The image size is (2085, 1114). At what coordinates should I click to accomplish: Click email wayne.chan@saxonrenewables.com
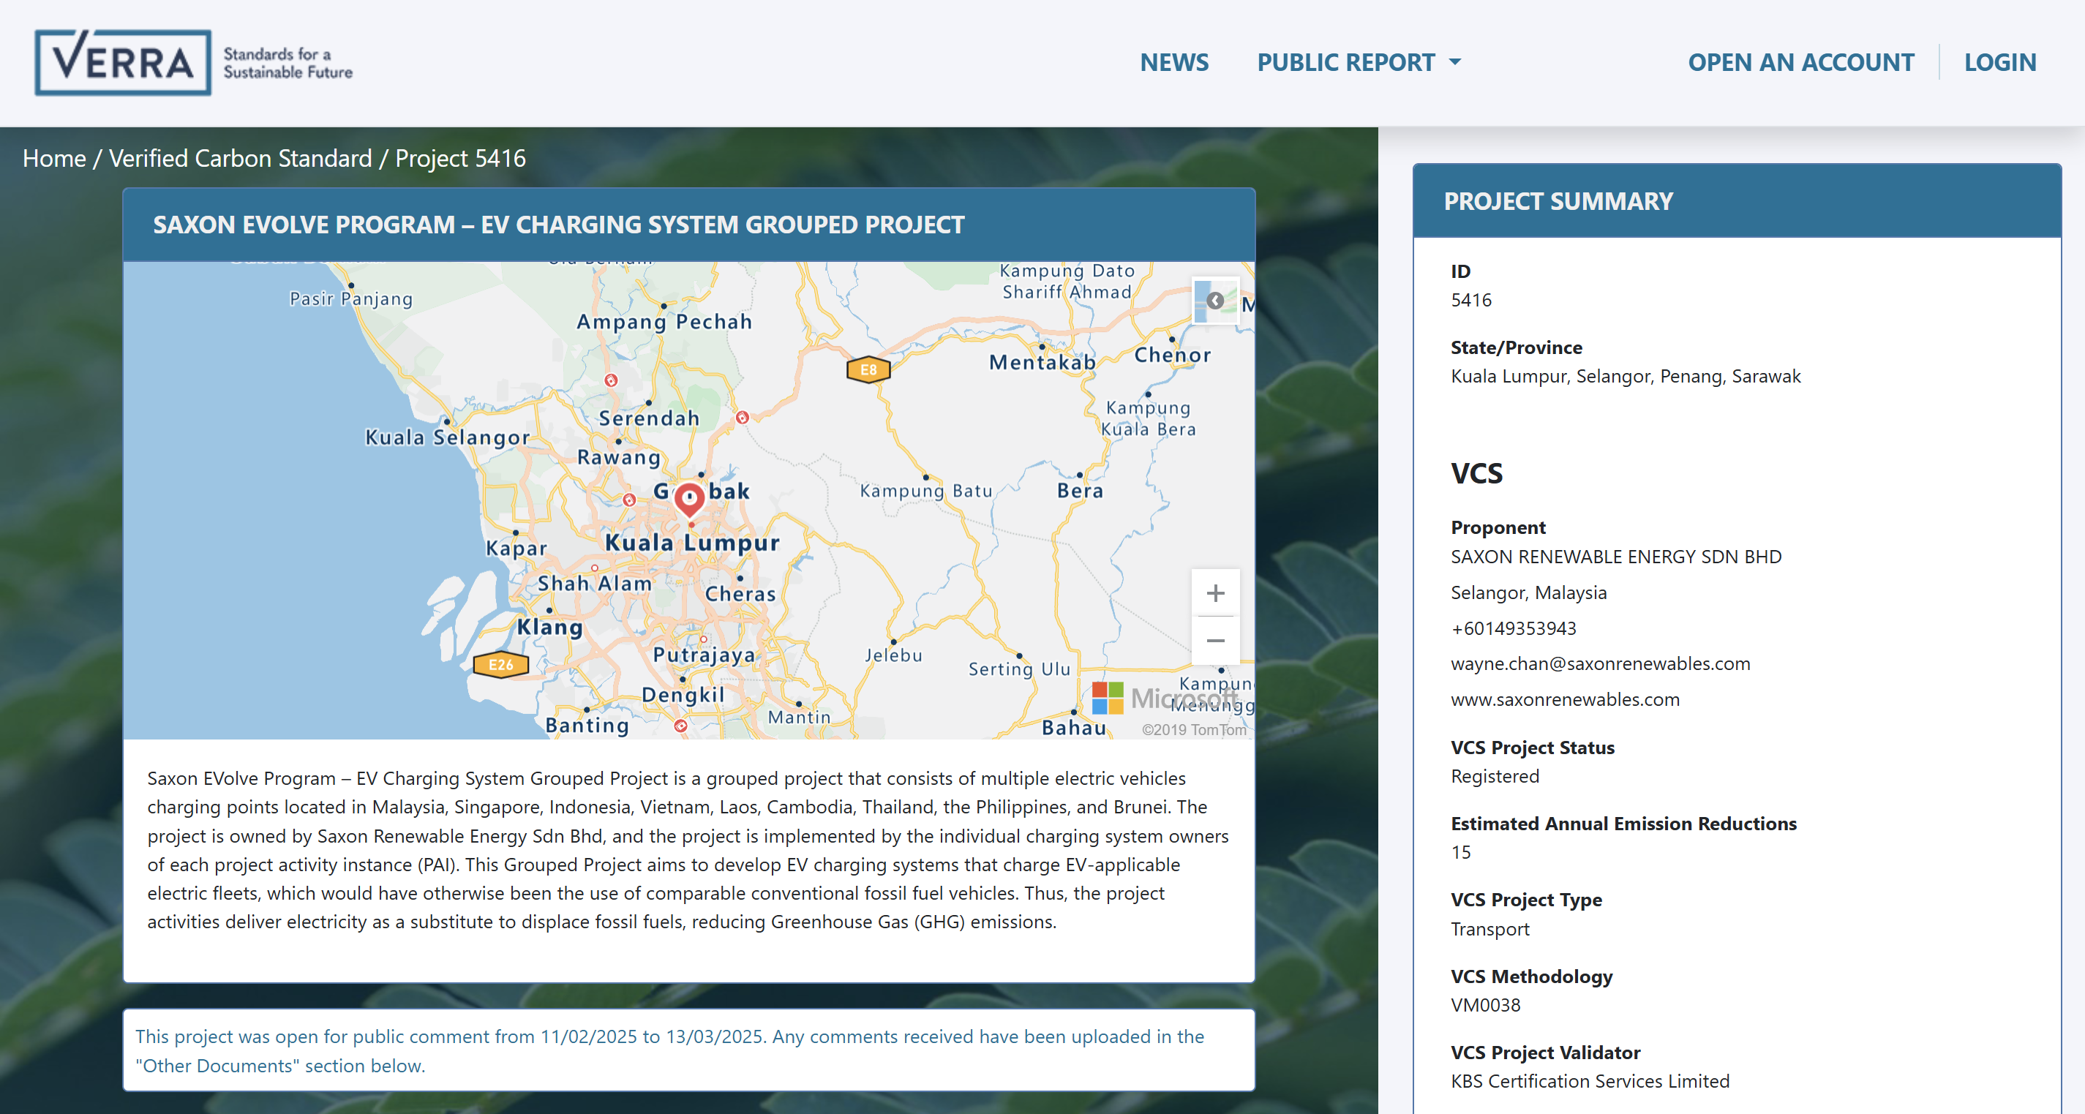1599,663
